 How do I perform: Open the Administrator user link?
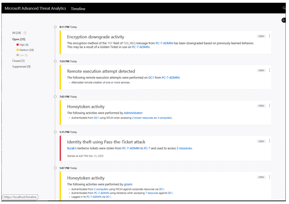(x=133, y=113)
